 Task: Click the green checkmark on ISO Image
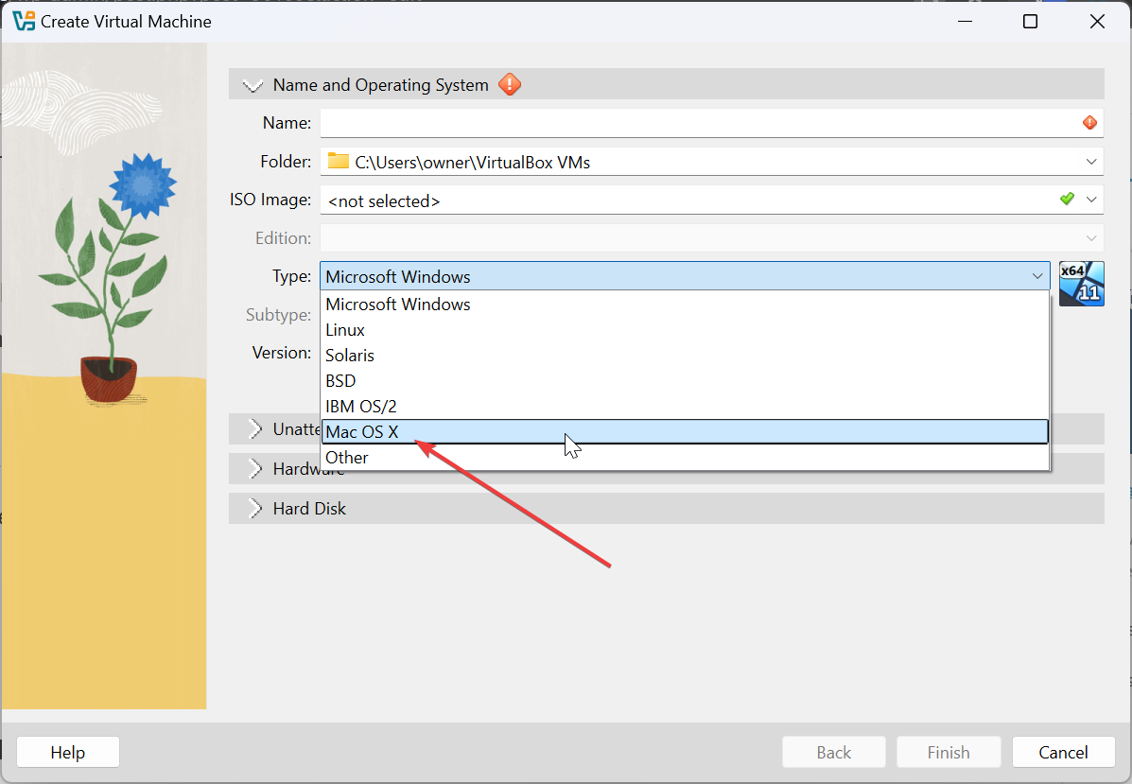pos(1067,200)
